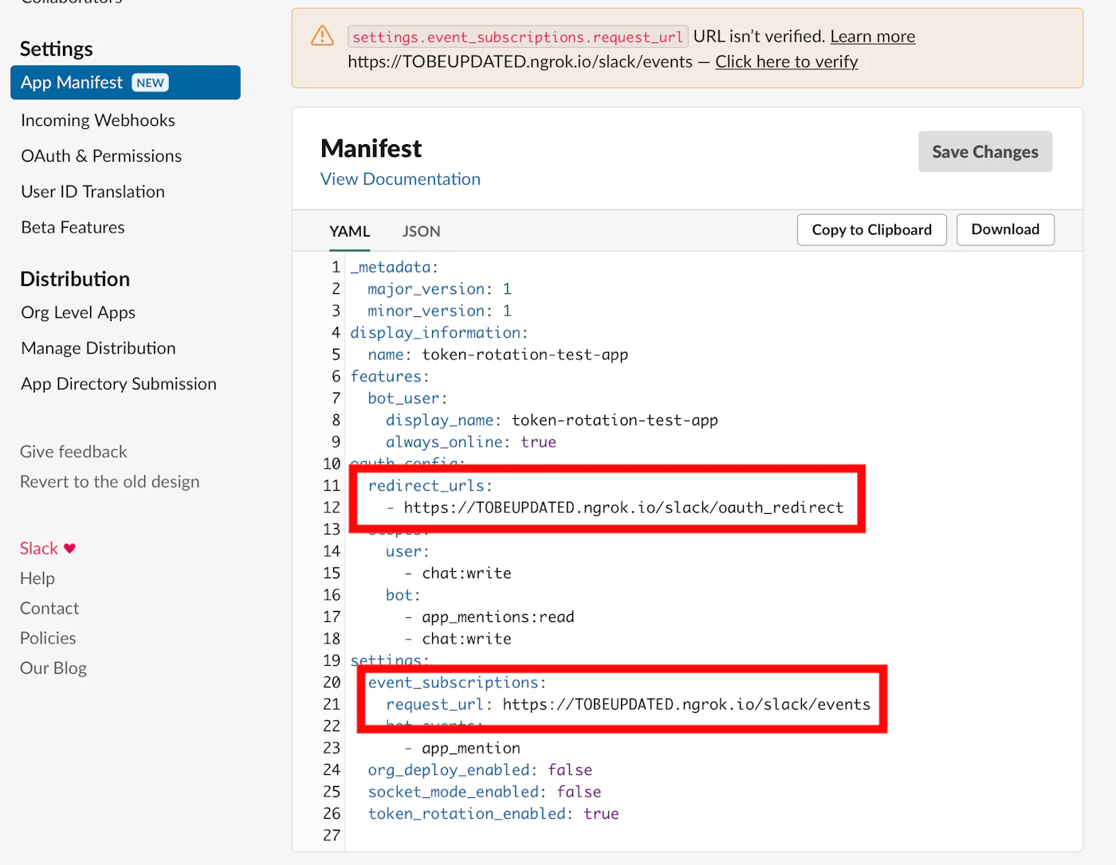Open App Directory Submission page
This screenshot has height=865, width=1116.
point(119,384)
